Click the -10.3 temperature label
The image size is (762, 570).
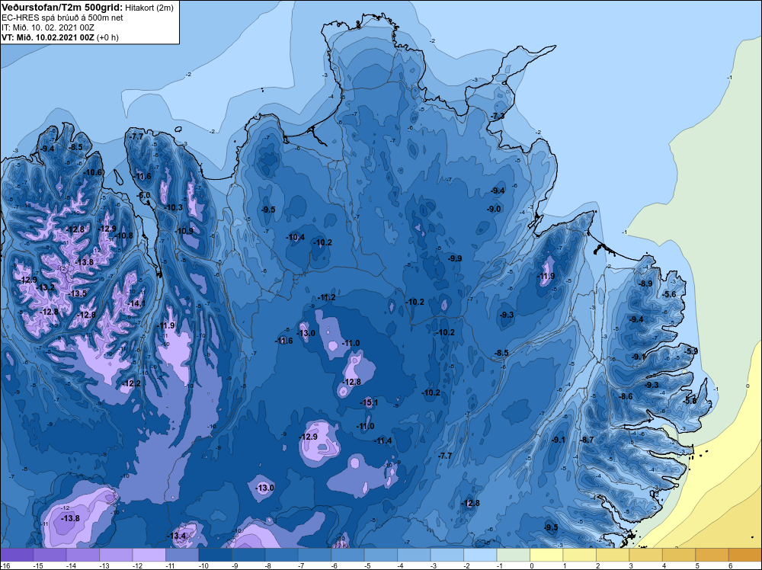pyautogui.click(x=174, y=207)
